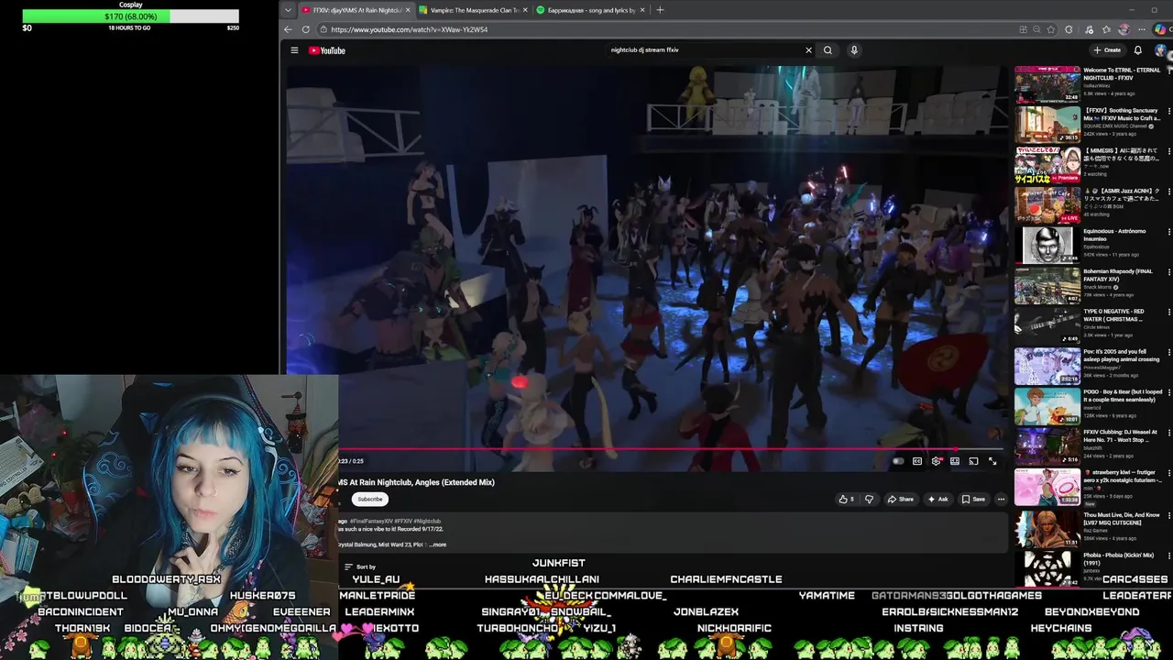Screen dimensions: 1173x660
Task: Click the browser address bar URL
Action: (x=409, y=29)
